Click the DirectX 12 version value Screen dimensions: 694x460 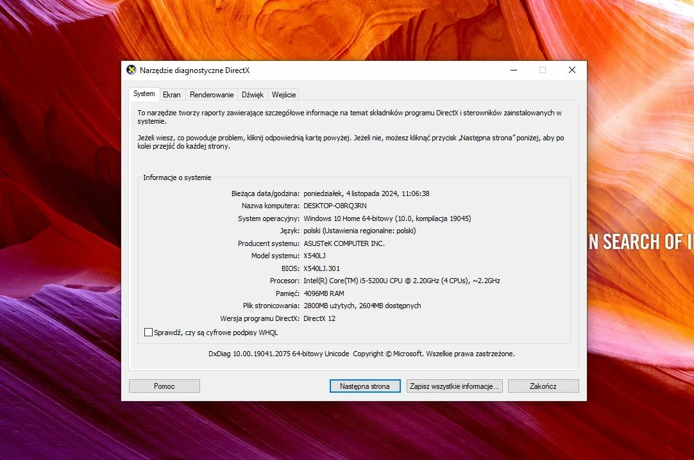click(x=319, y=318)
